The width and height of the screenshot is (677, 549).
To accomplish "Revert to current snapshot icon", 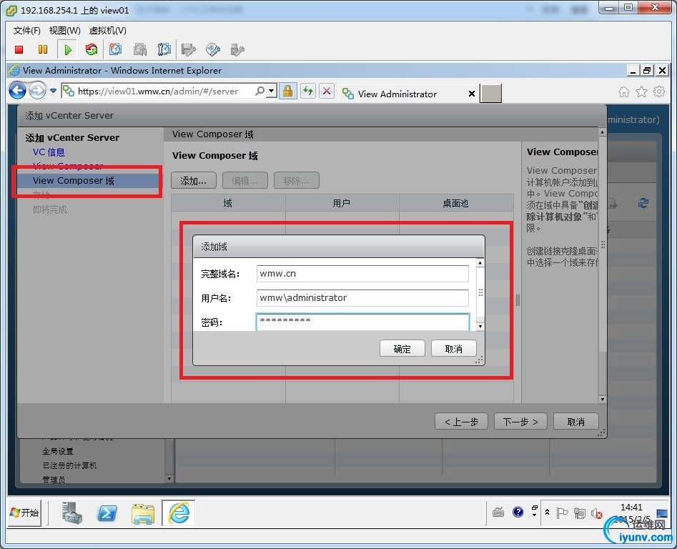I will 140,49.
